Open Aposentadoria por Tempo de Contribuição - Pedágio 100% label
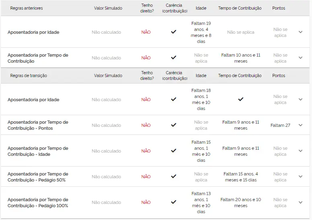 coord(38,202)
